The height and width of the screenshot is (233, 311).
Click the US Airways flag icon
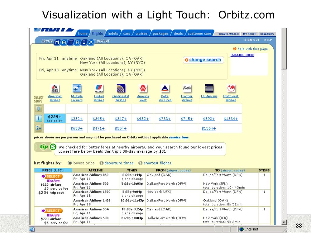[209, 88]
